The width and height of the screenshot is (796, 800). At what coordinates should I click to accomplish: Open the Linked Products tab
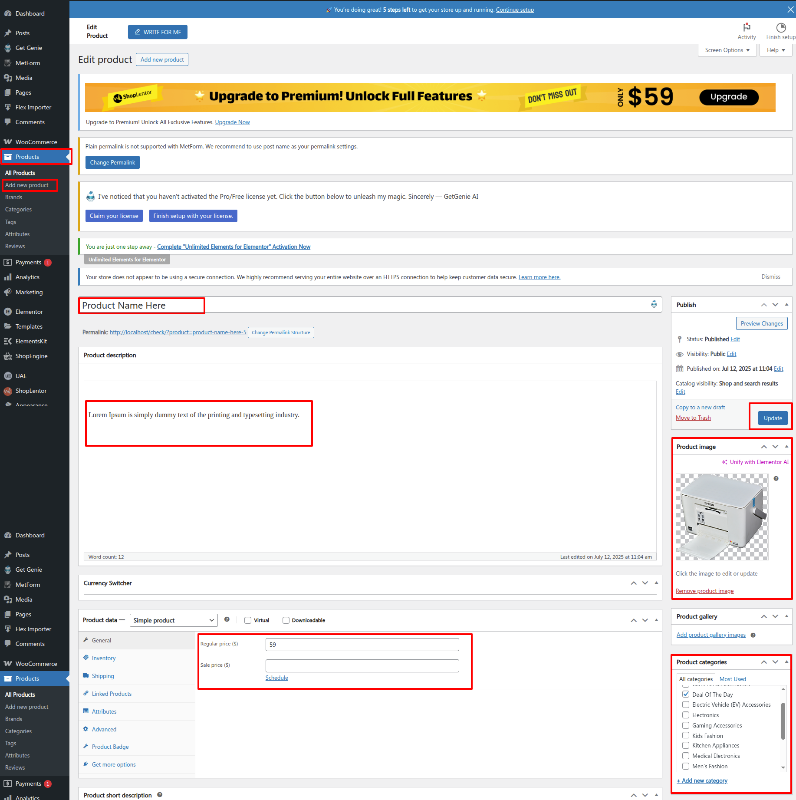(x=137, y=694)
